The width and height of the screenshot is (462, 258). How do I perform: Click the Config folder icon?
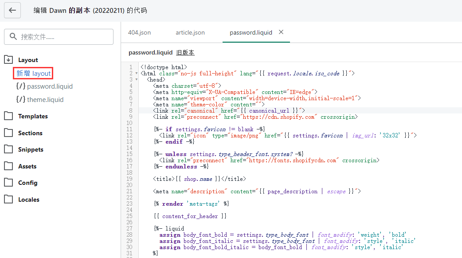point(8,183)
